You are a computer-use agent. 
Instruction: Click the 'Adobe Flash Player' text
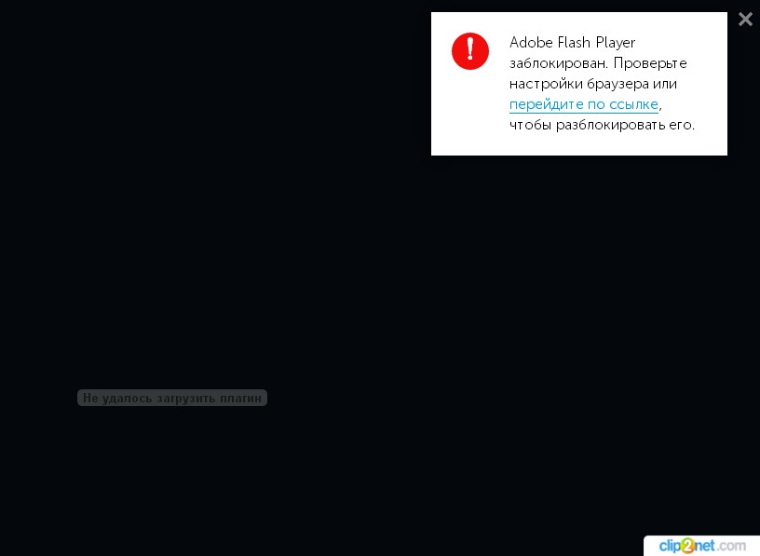[x=572, y=43]
